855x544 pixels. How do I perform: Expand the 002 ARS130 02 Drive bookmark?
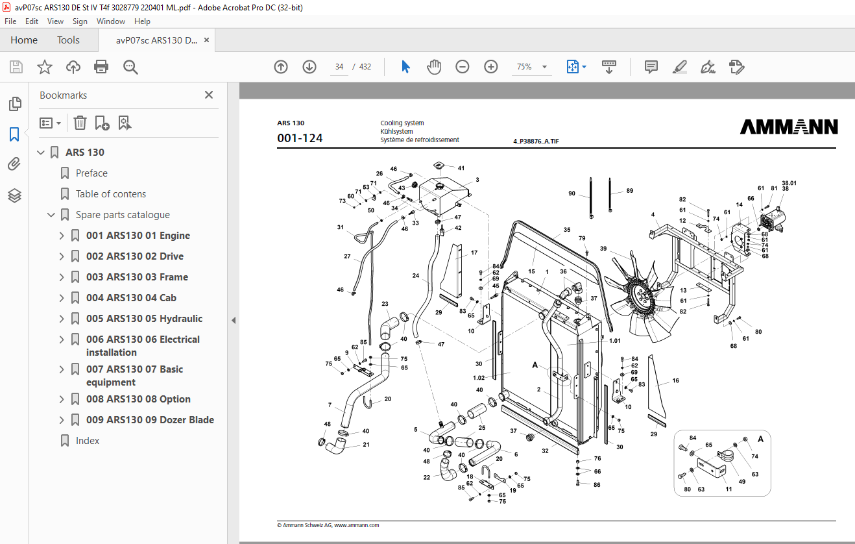tap(62, 256)
